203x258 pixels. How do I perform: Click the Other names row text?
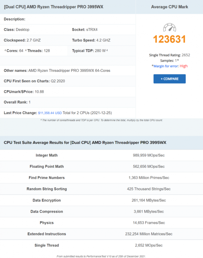(57, 71)
